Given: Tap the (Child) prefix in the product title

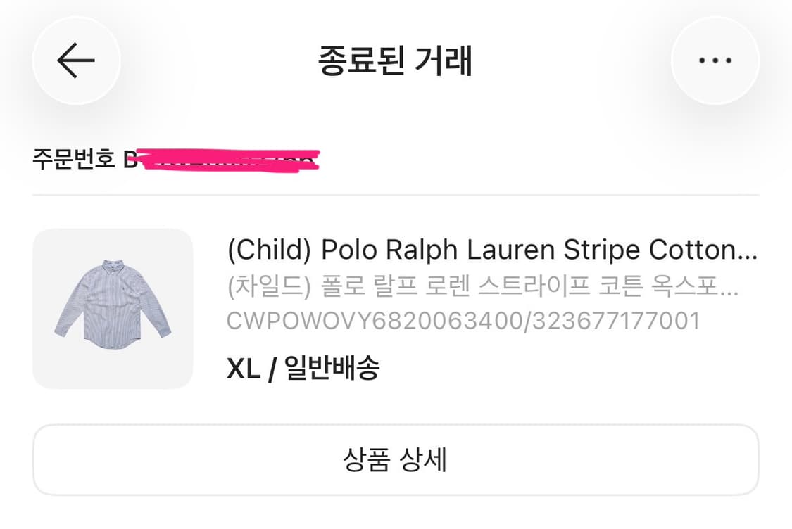Looking at the screenshot, I should [270, 250].
